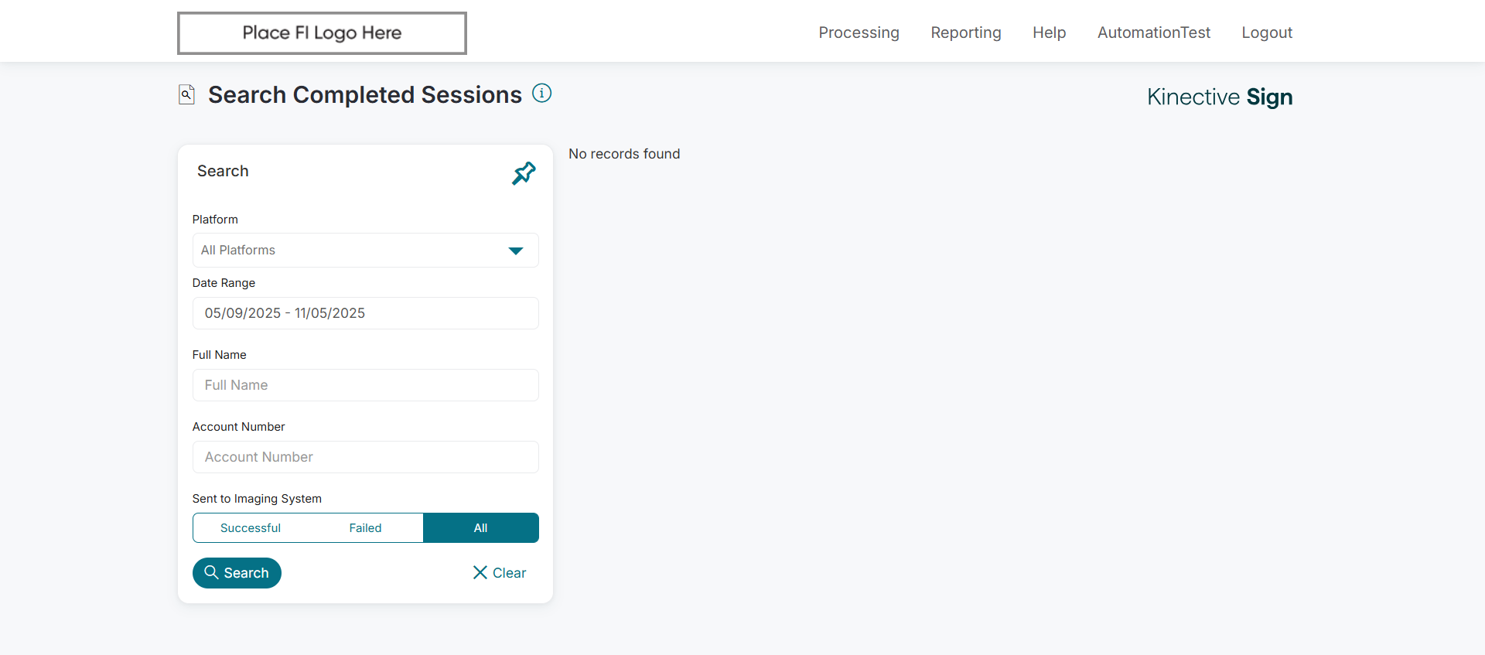Click the Place FI Logo Here image
Screen dimensions: 1485x655
322,33
